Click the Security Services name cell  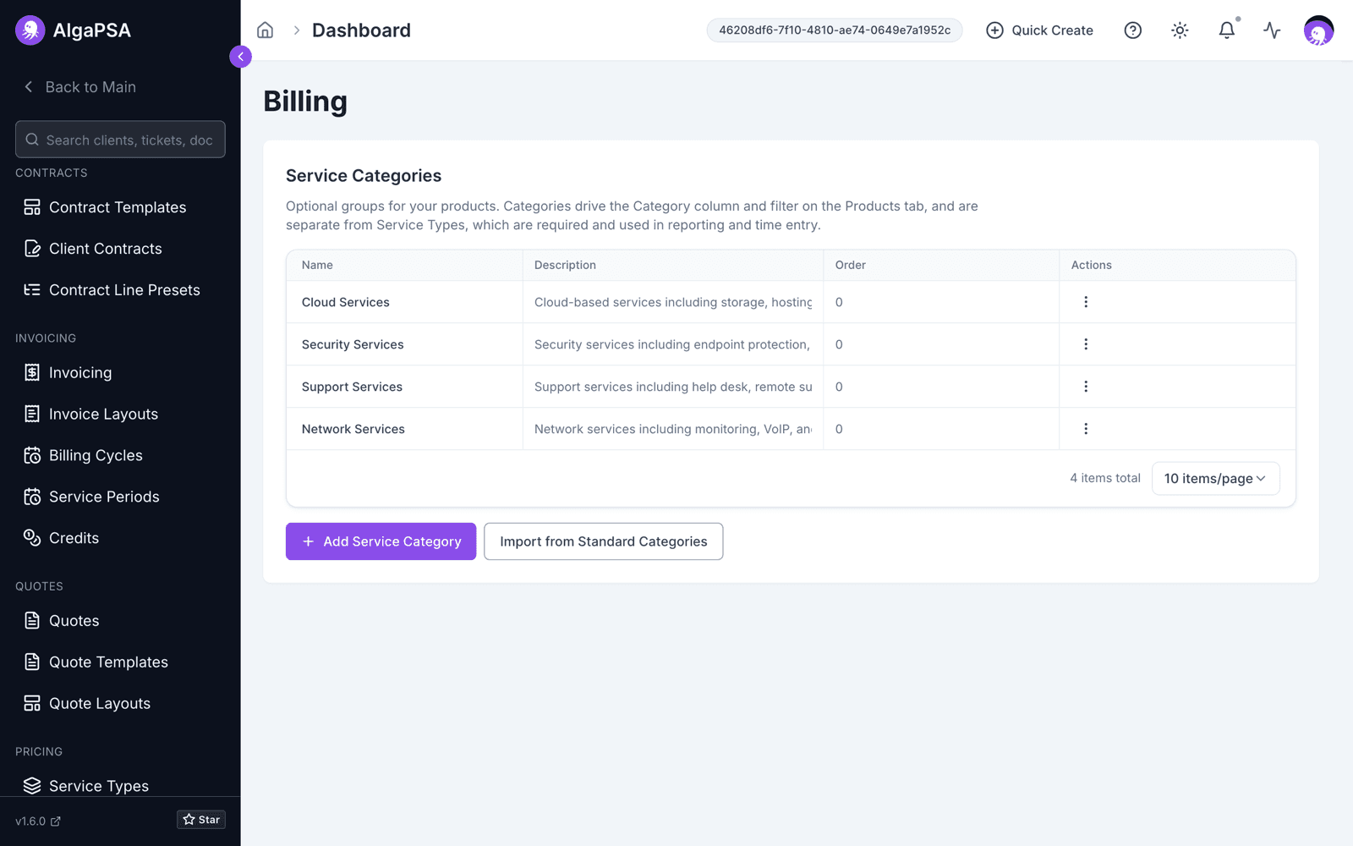tap(404, 344)
